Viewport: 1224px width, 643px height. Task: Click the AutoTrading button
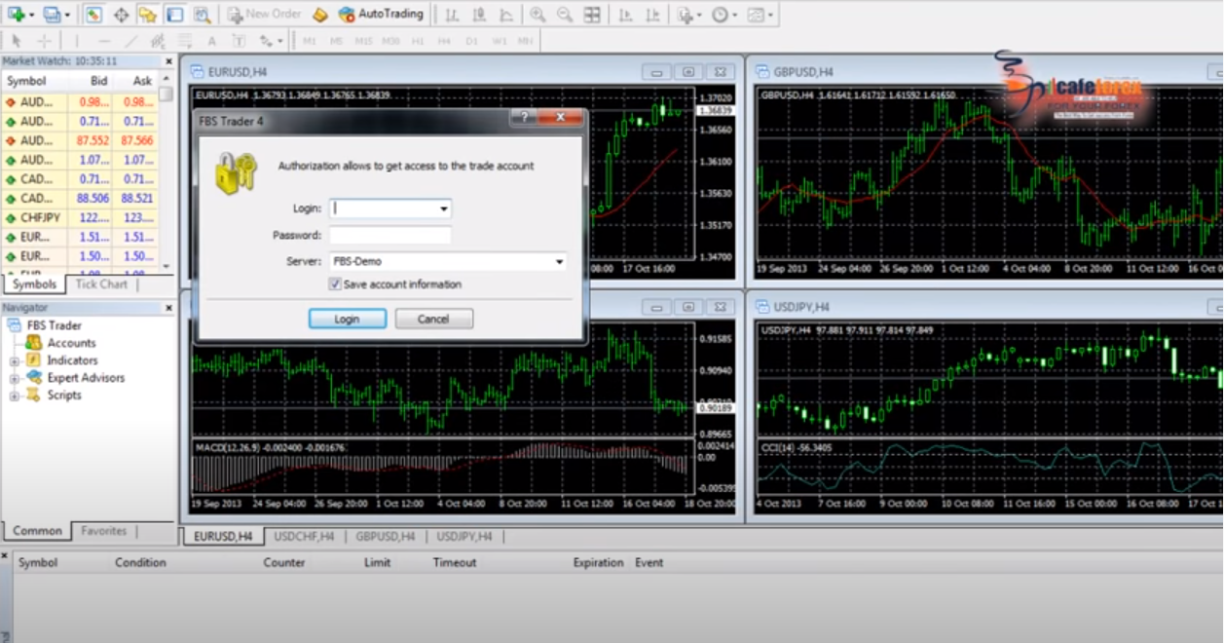coord(381,15)
